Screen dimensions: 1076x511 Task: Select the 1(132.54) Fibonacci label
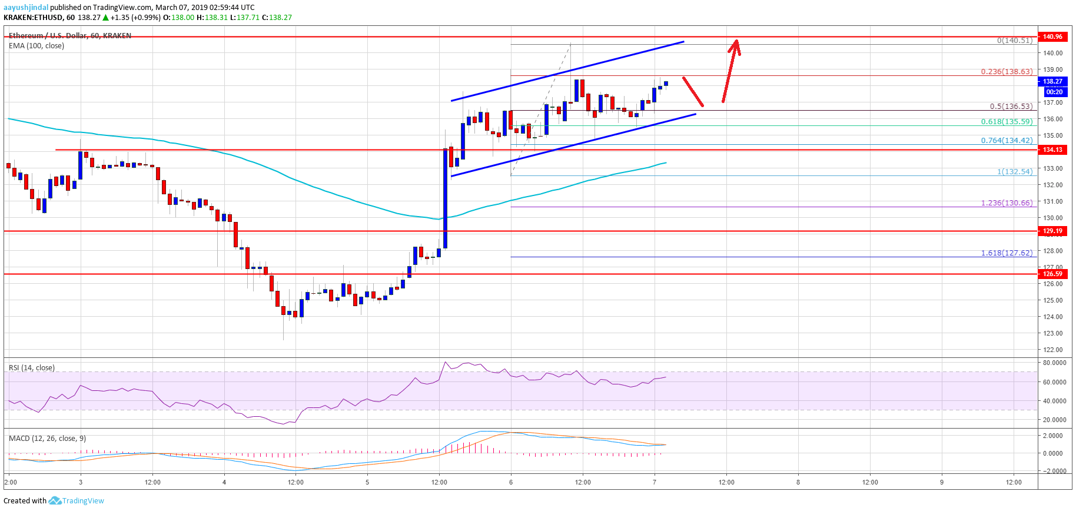click(1014, 172)
